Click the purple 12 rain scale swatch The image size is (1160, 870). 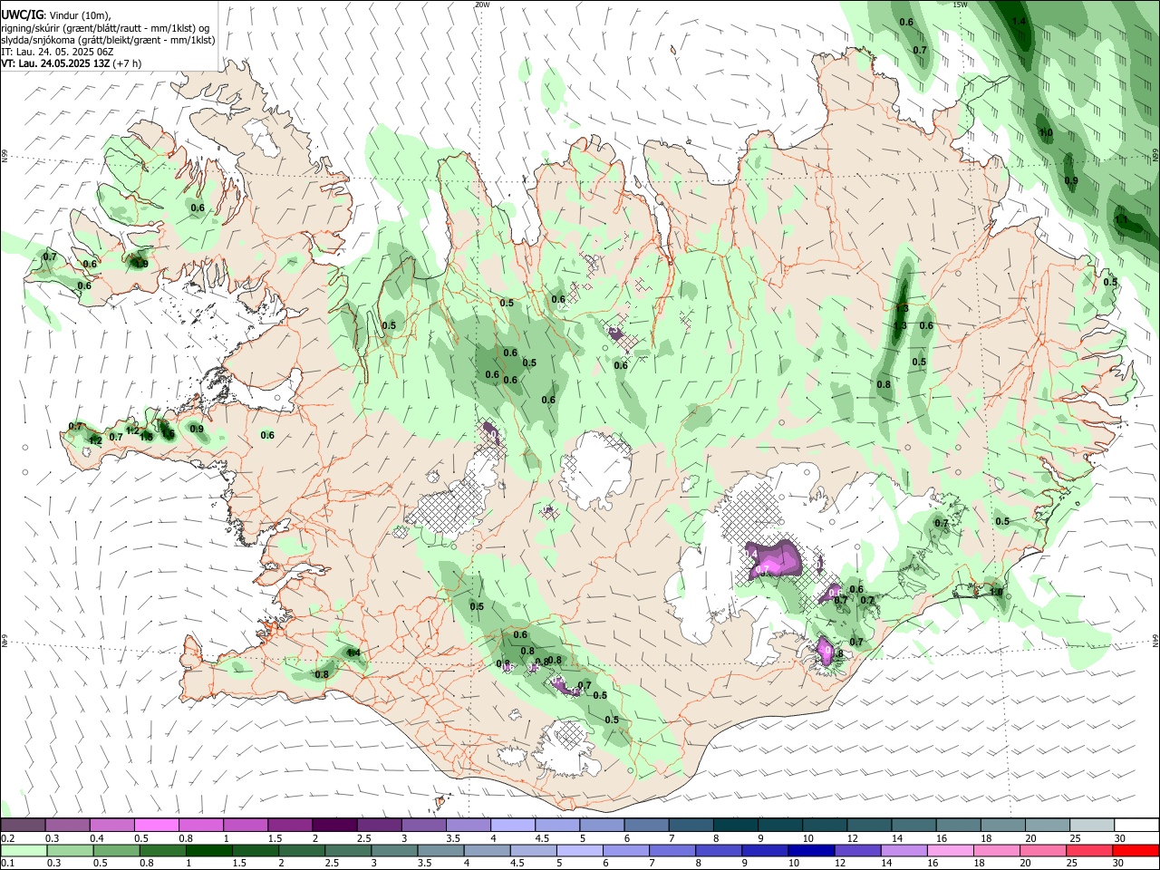(856, 850)
